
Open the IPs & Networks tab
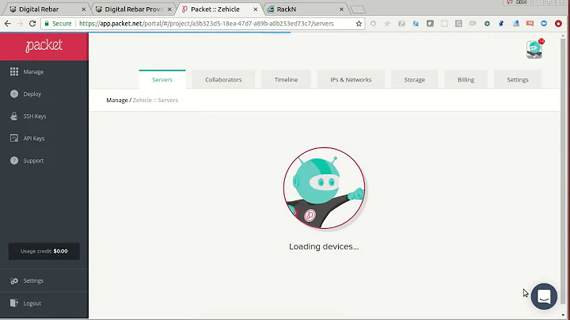[351, 80]
